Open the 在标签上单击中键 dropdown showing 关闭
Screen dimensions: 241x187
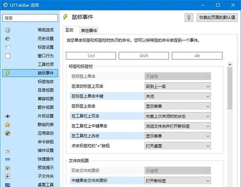point(178,96)
